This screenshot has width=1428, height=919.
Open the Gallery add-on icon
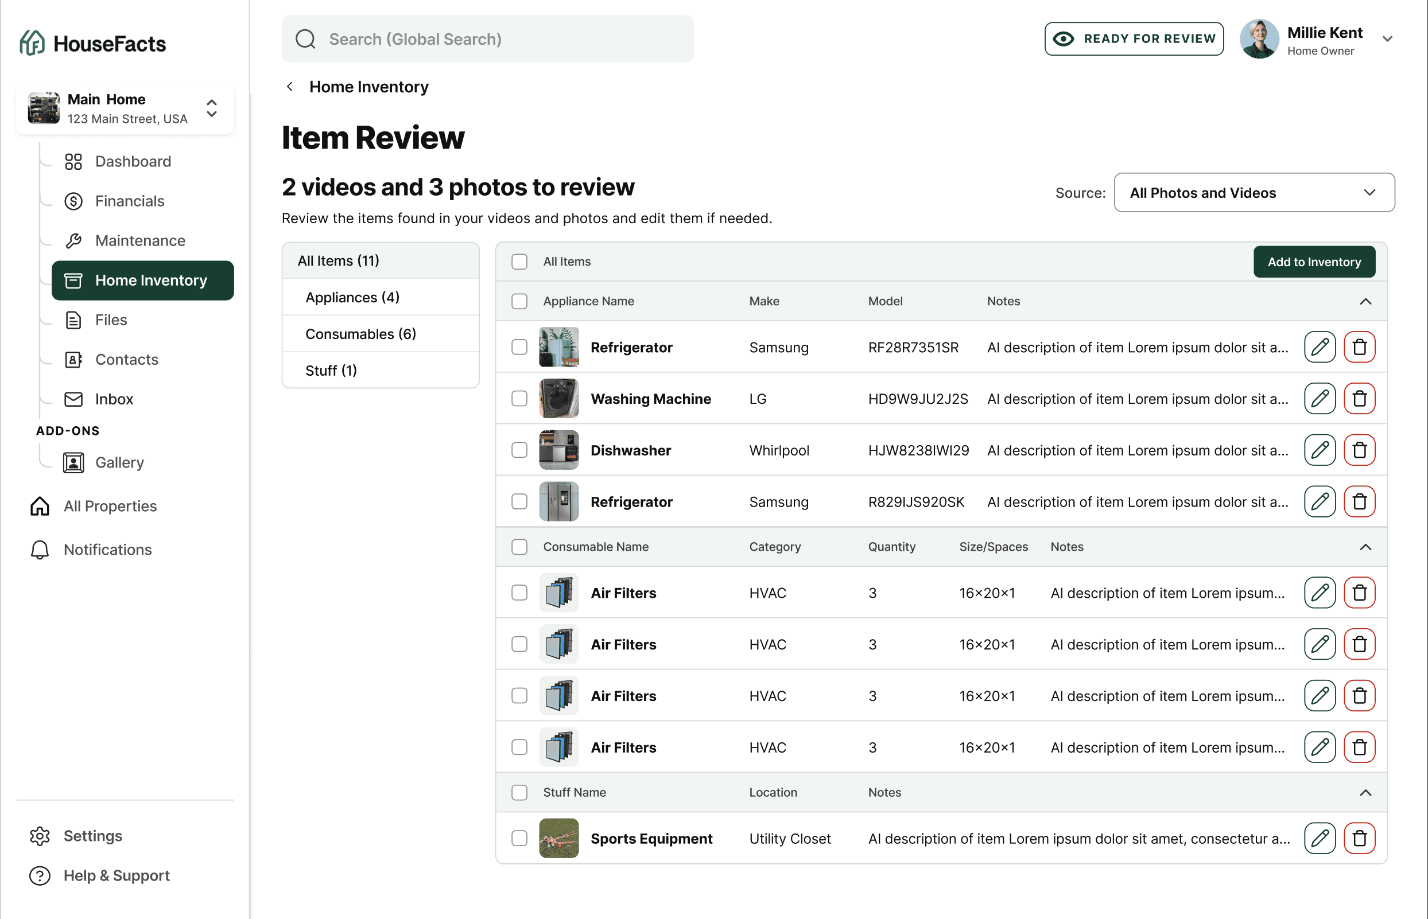[x=73, y=462]
